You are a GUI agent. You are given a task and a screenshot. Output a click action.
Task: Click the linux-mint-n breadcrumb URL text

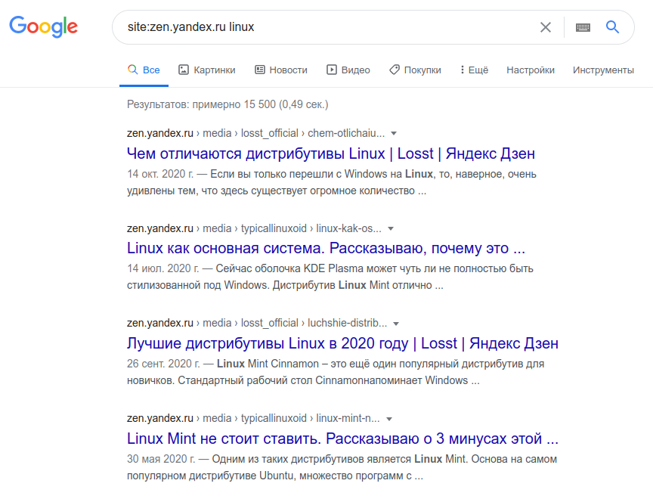pyautogui.click(x=253, y=418)
